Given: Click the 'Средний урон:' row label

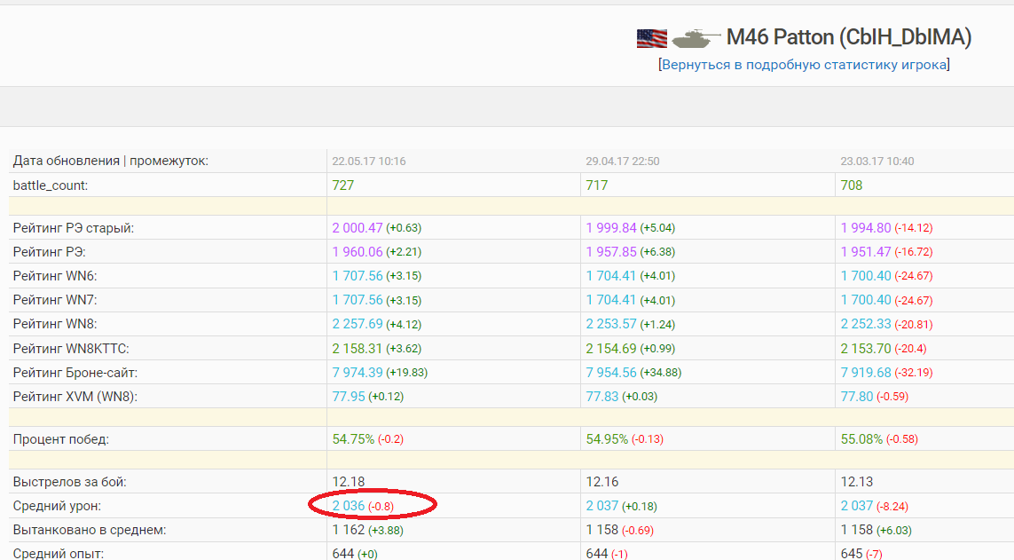Looking at the screenshot, I should pos(57,507).
